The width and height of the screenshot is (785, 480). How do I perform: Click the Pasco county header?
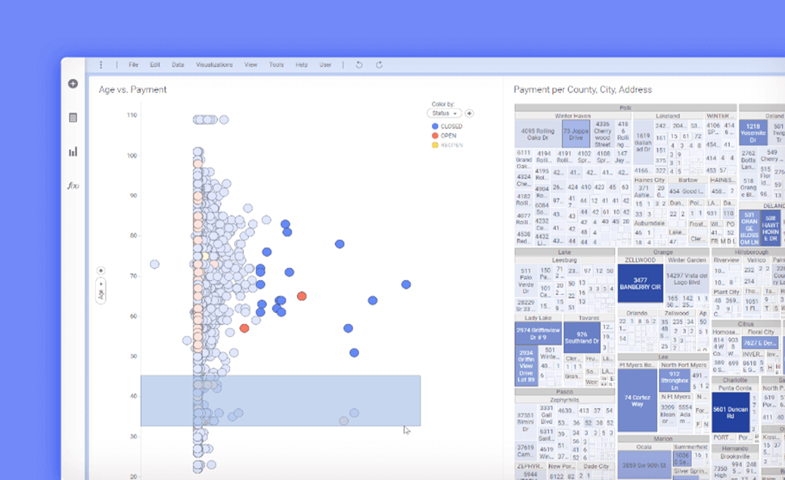click(565, 392)
